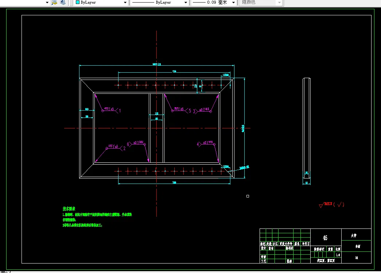The width and height of the screenshot is (381, 273).
Task: Click the Layer Previous icon
Action: (63, 3)
